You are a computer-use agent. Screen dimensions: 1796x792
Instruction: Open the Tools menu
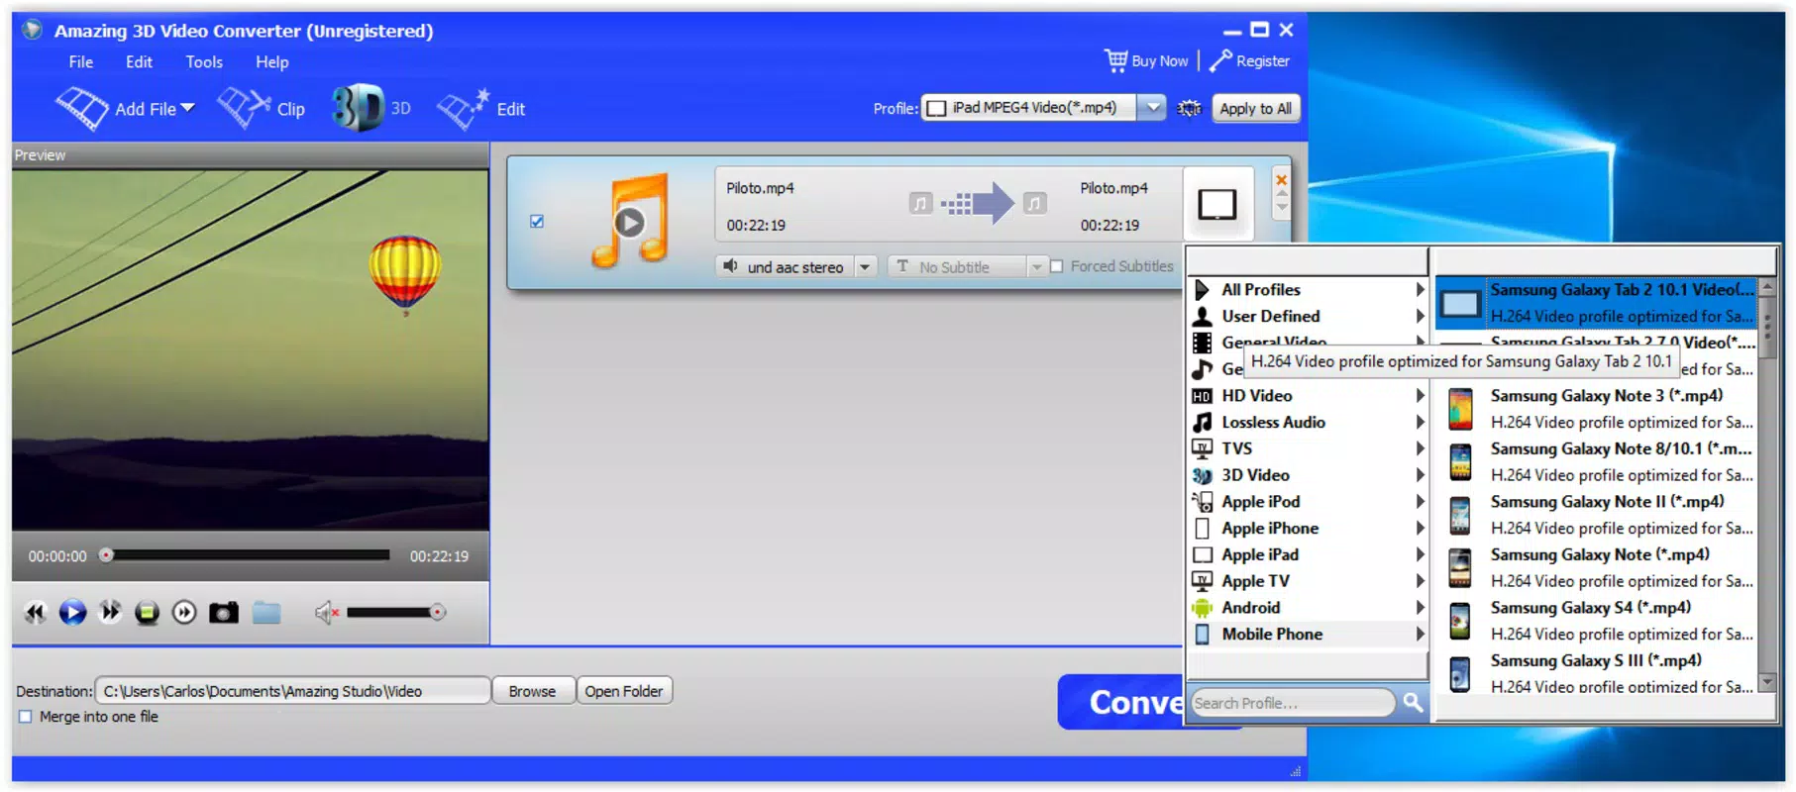pyautogui.click(x=204, y=61)
